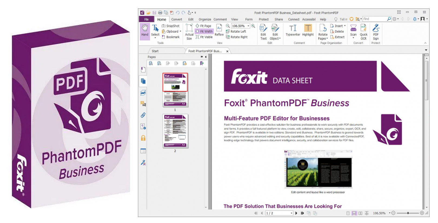
Task: Open the Layers panel in sidebar
Action: pos(143,93)
